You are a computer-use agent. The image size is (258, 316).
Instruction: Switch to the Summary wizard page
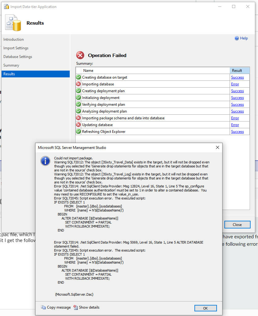[11, 65]
